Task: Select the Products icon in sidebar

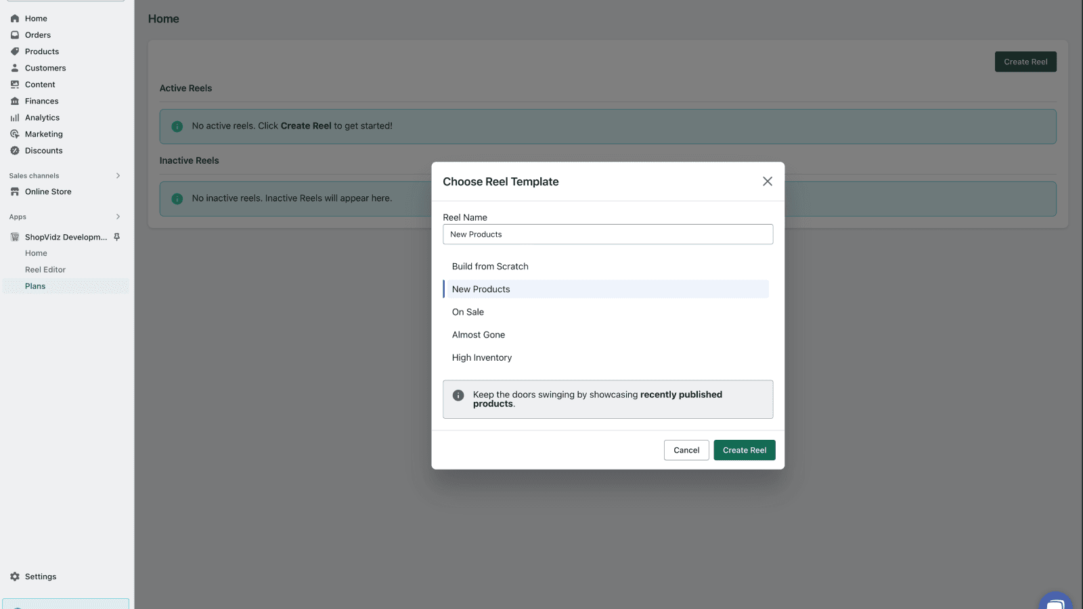Action: click(15, 51)
